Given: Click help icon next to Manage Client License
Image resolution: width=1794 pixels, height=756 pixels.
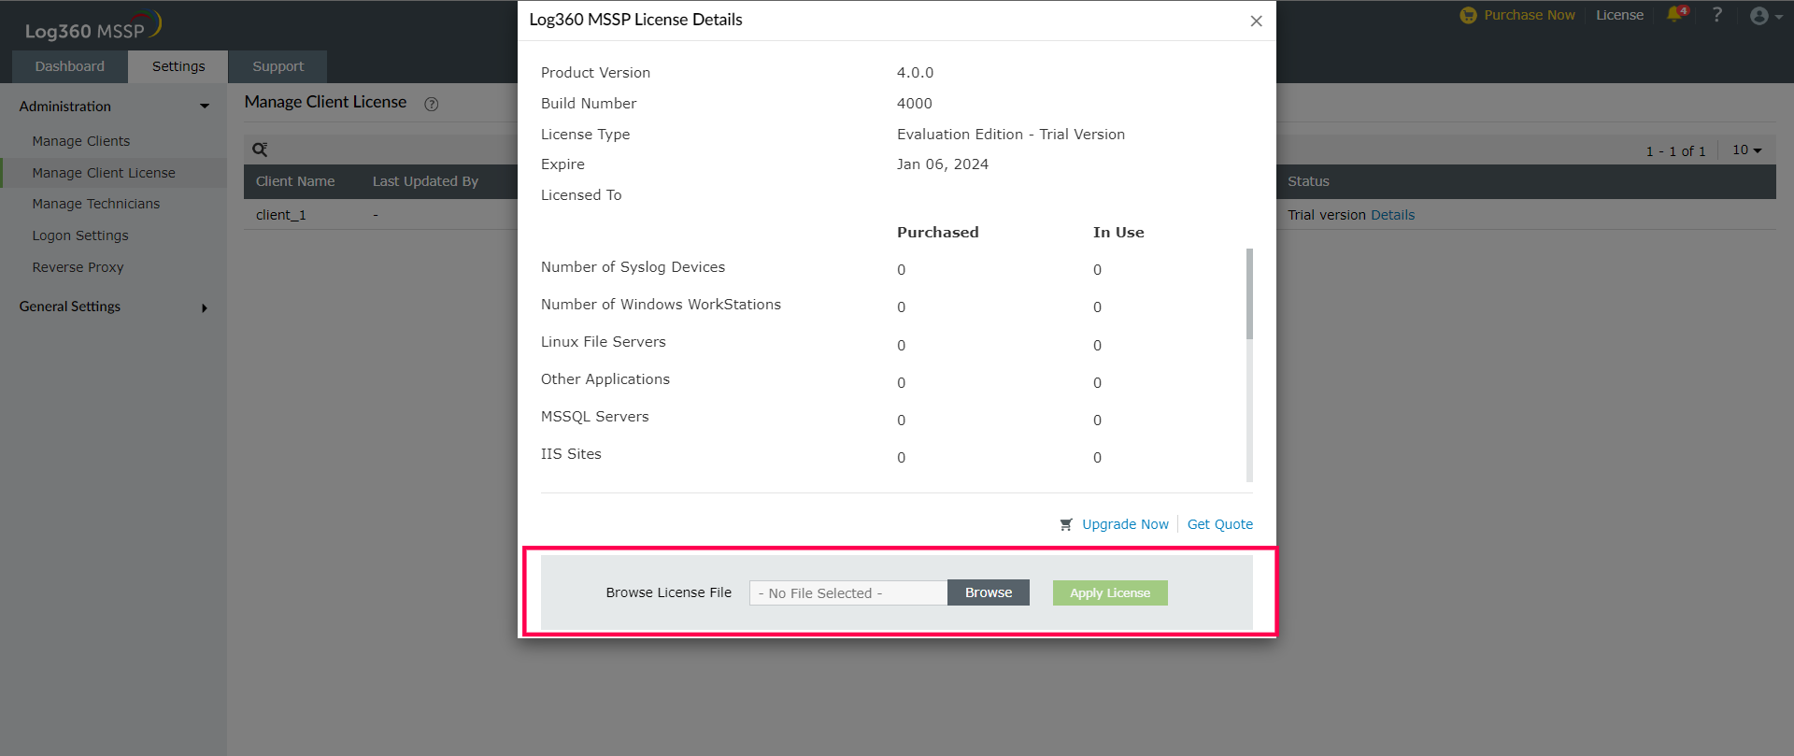Looking at the screenshot, I should [x=431, y=104].
